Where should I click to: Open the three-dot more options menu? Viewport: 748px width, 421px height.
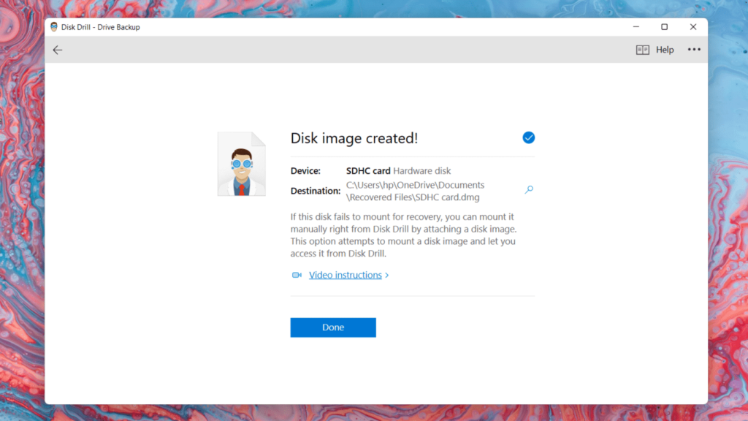[694, 50]
